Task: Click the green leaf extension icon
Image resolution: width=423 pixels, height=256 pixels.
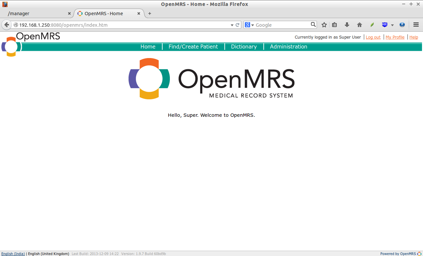Action: (372, 25)
